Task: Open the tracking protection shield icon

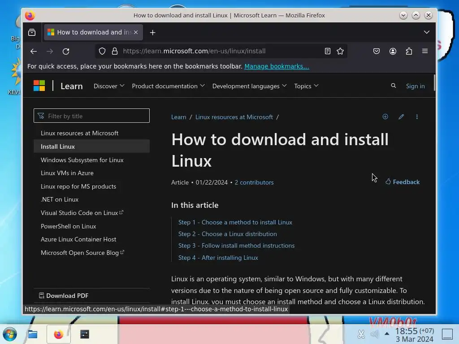Action: coord(102,51)
